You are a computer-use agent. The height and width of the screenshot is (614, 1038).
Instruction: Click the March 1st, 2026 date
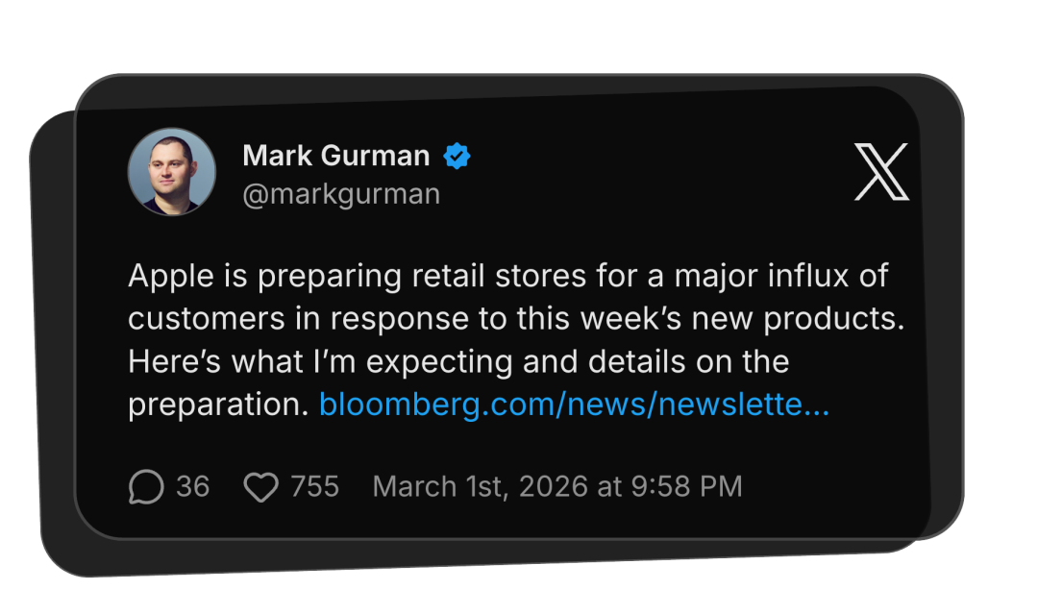click(481, 486)
